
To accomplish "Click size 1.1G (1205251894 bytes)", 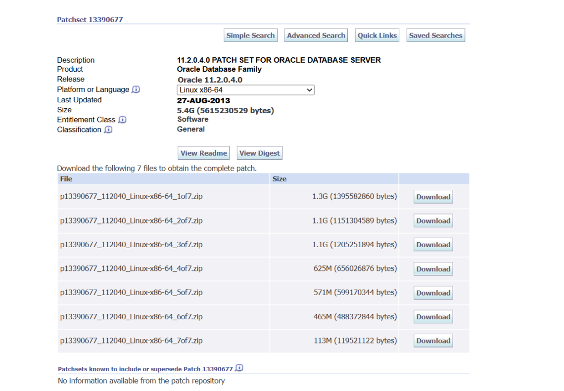I will pos(354,245).
